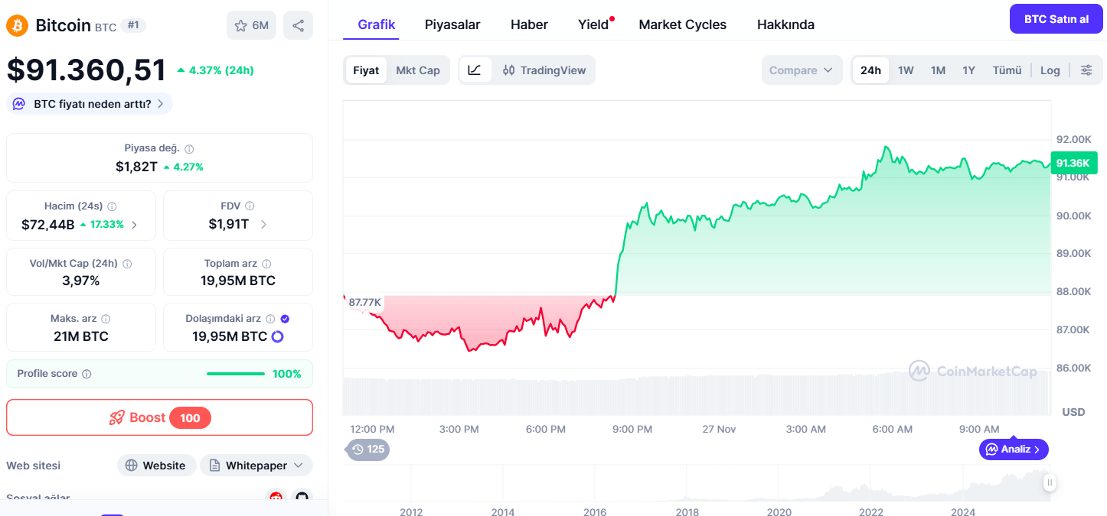Select the 1W time range
This screenshot has height=516, width=1107.
click(906, 70)
